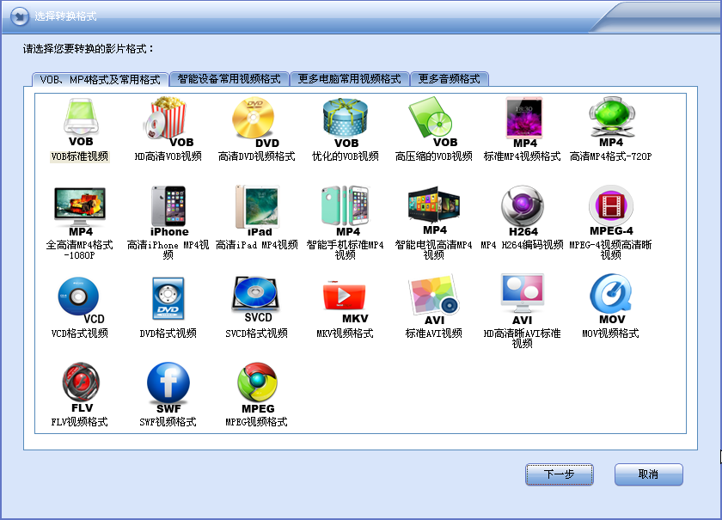The image size is (722, 520).
Task: Choose the VCD格式视频 blue disc icon
Action: [x=81, y=300]
